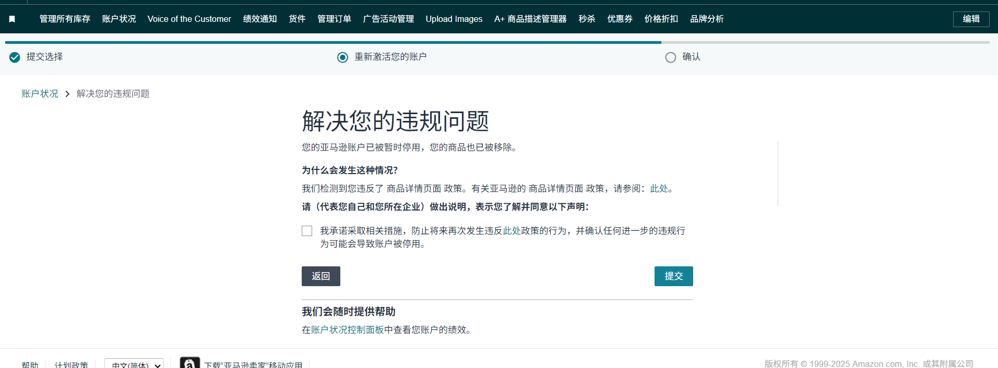Click the bookmark icon in the navigation bar
Viewport: 998px width, 368px height.
12,19
